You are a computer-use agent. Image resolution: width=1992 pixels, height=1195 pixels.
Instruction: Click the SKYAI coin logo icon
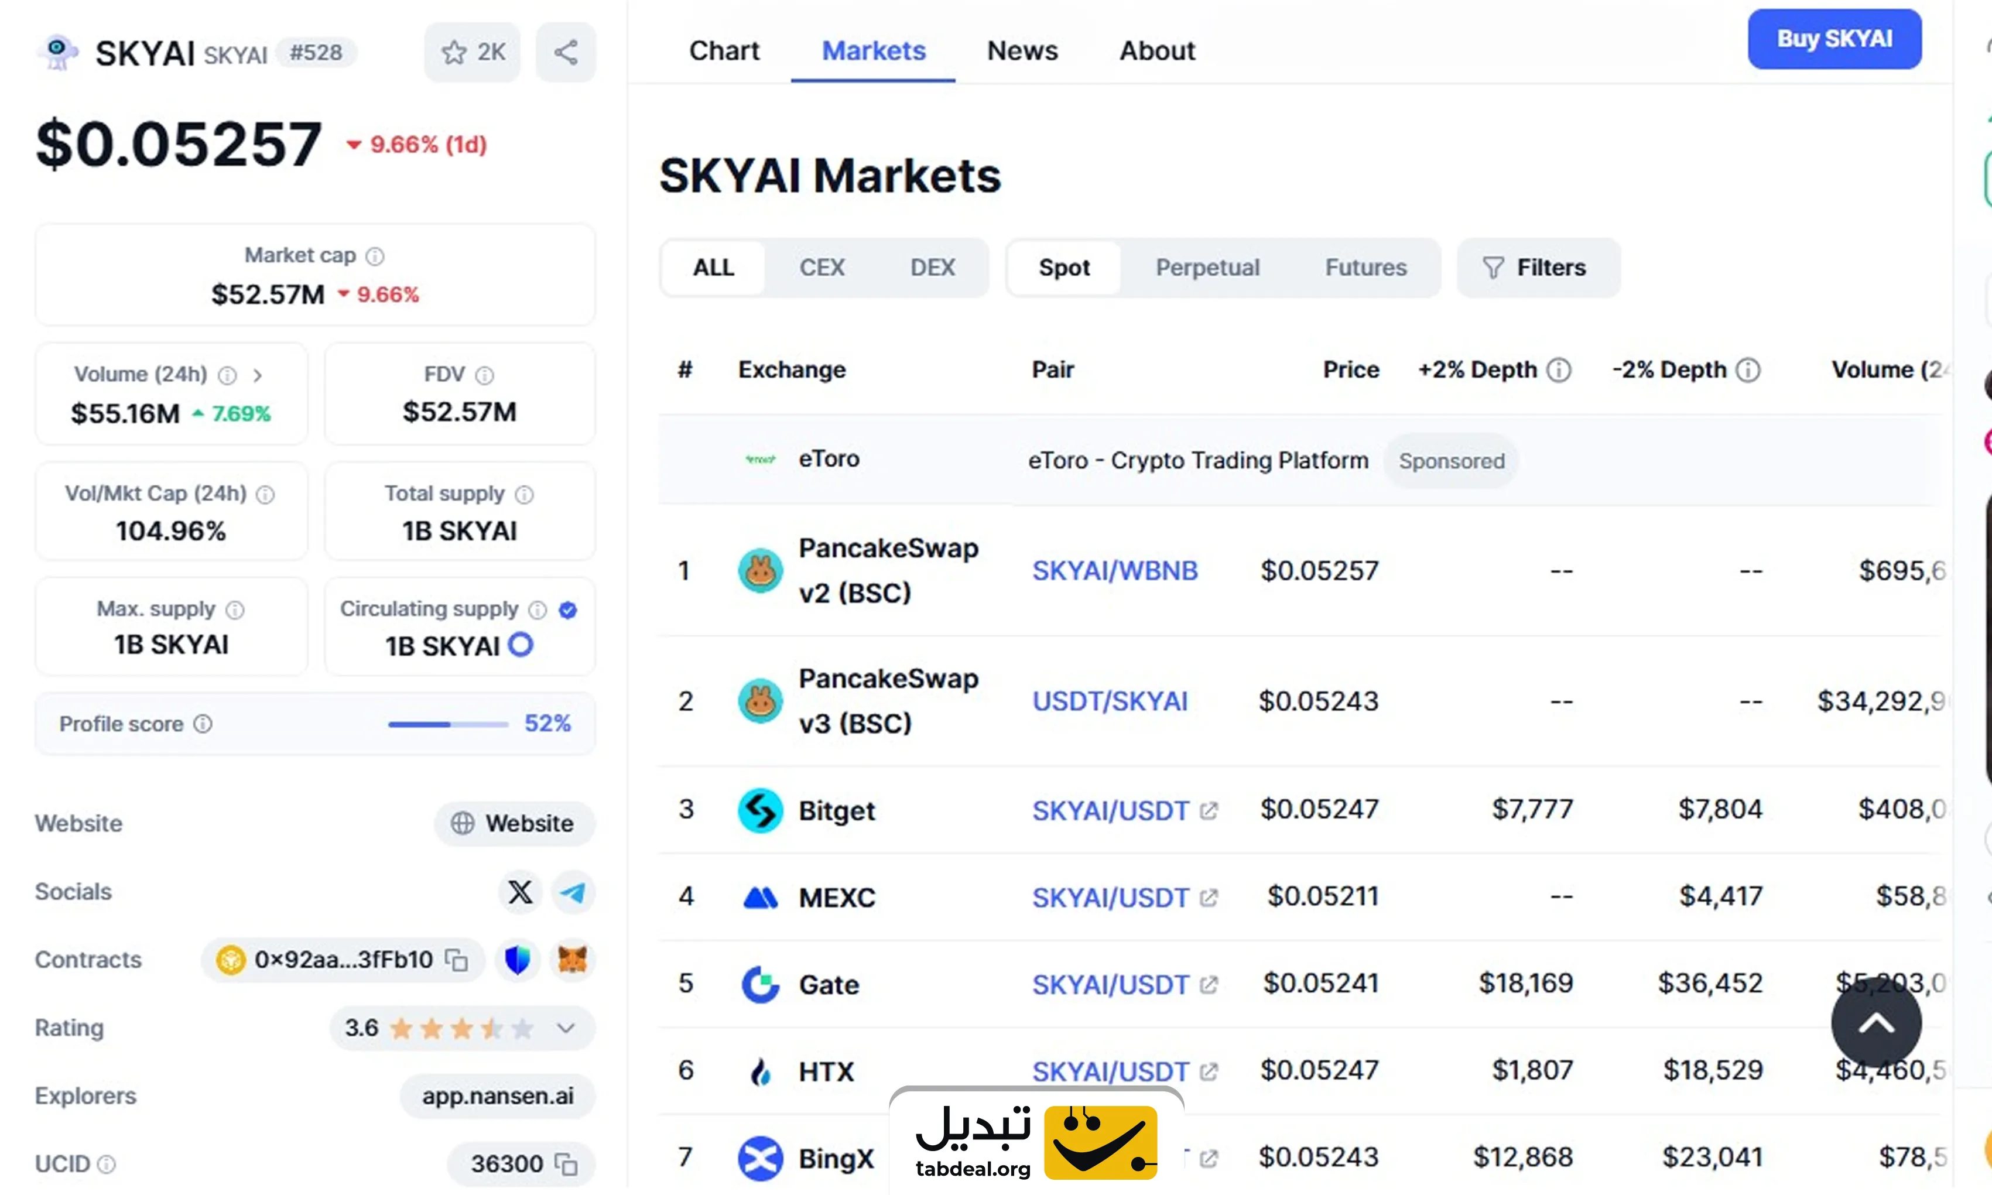pyautogui.click(x=57, y=52)
